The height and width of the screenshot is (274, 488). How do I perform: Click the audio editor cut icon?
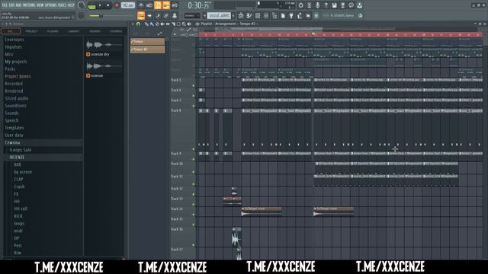309,5
